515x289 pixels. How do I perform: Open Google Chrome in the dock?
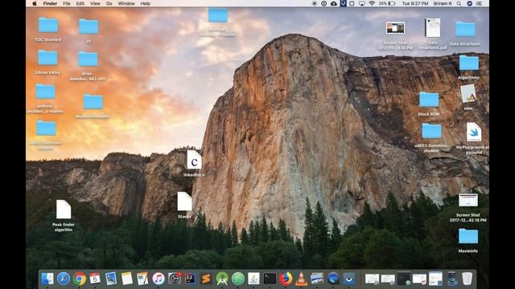coord(79,279)
